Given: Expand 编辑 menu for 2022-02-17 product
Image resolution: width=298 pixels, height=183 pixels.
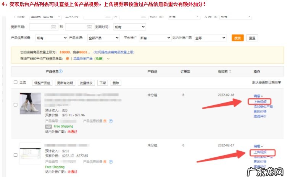Looking at the screenshot, I should pos(258,146).
